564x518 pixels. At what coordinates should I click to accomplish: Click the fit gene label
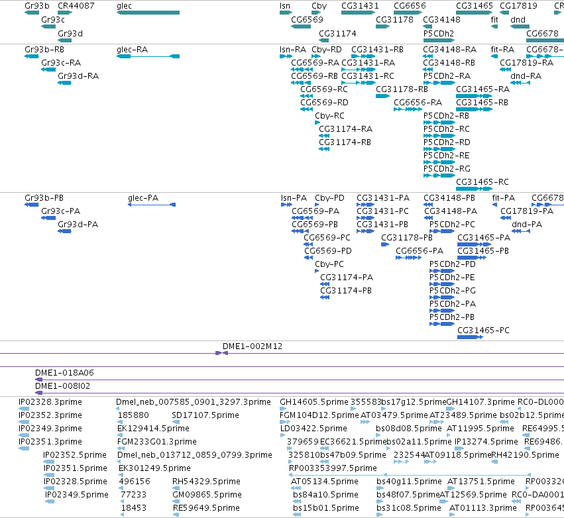(494, 19)
